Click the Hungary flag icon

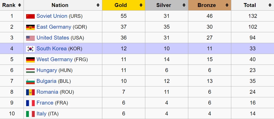click(x=30, y=70)
